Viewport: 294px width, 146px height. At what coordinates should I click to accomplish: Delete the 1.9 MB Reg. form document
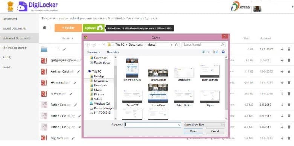pyautogui.click(x=289, y=138)
